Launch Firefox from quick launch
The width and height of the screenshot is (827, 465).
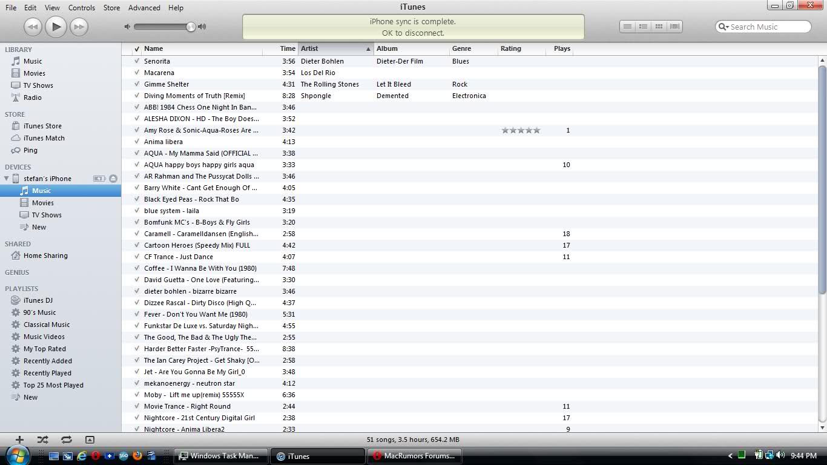(x=137, y=456)
